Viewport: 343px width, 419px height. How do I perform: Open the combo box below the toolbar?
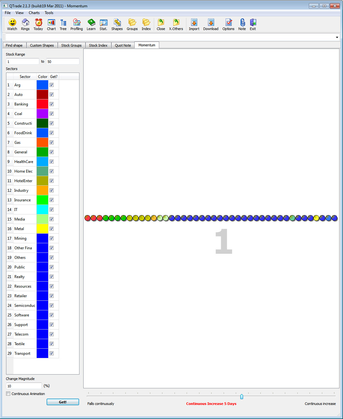[x=337, y=37]
